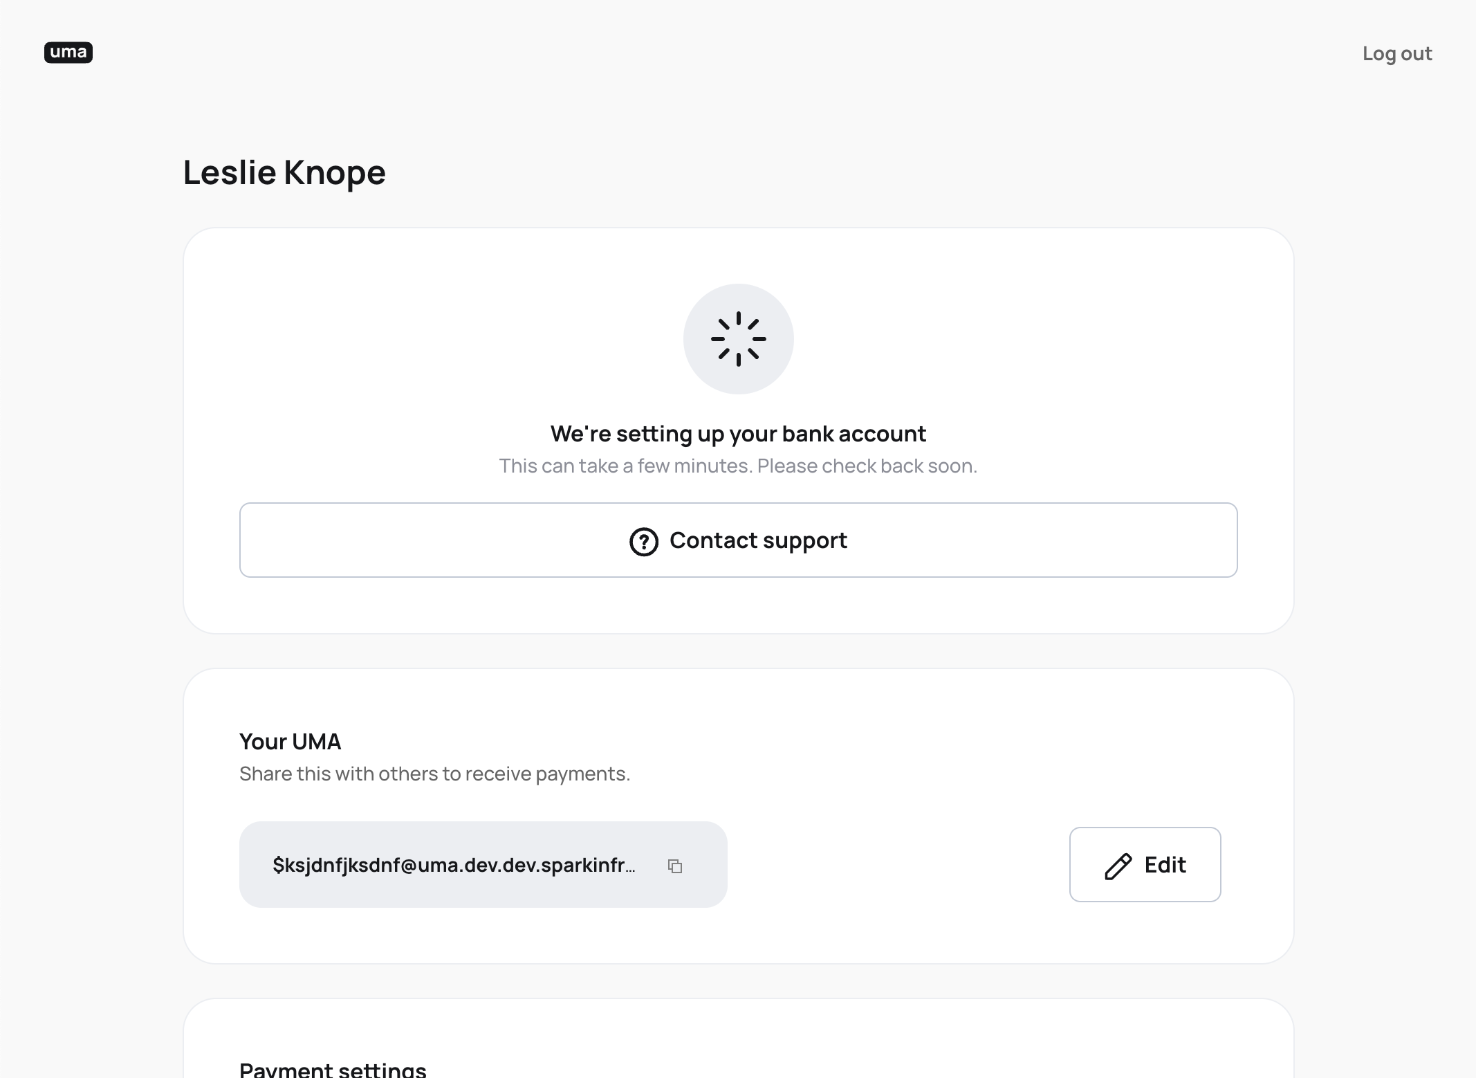Viewport: 1476px width, 1078px height.
Task: Click "Share this with others" description text
Action: click(x=435, y=774)
